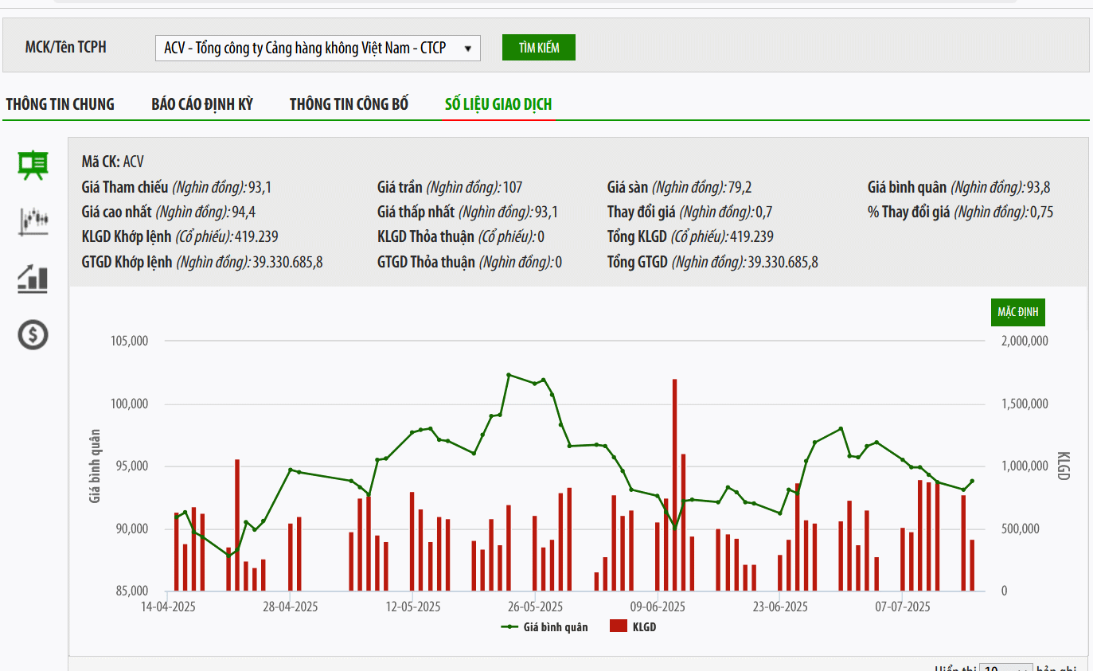
Task: Open the BÁO CÁO ĐỊNH KỲ tab
Action: tap(202, 104)
